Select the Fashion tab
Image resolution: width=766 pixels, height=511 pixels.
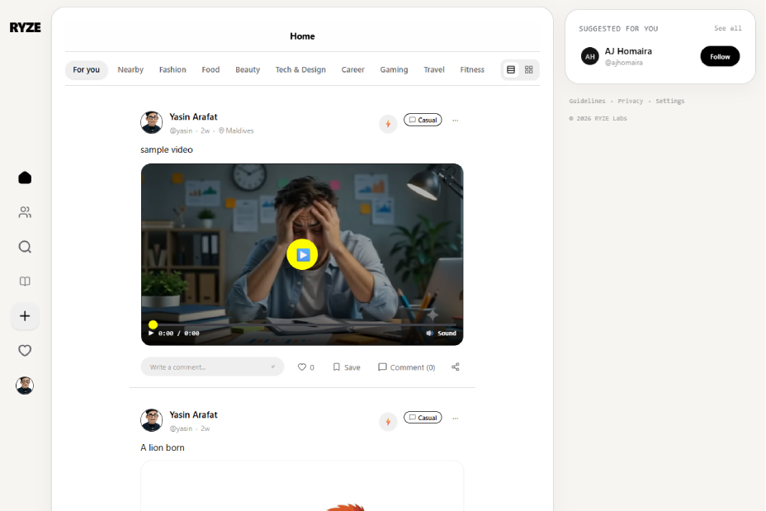tap(173, 70)
